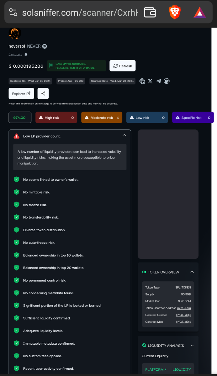217x376 pixels.
Task: Click the wallet icon in the address bar
Action: [150, 13]
